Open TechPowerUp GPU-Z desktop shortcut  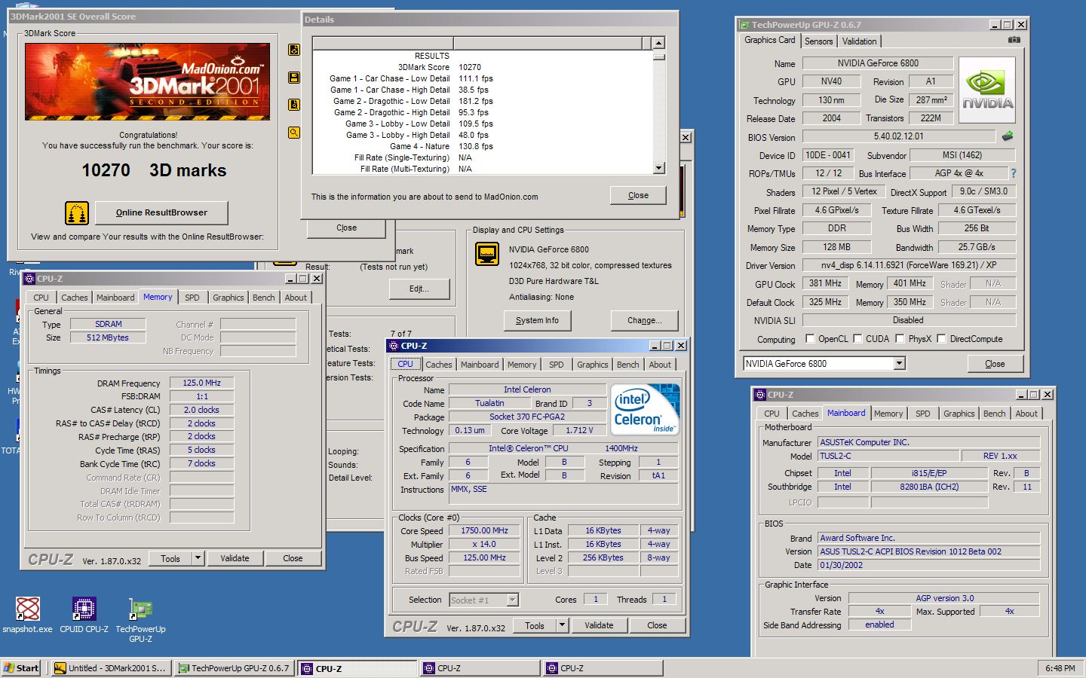click(x=140, y=620)
